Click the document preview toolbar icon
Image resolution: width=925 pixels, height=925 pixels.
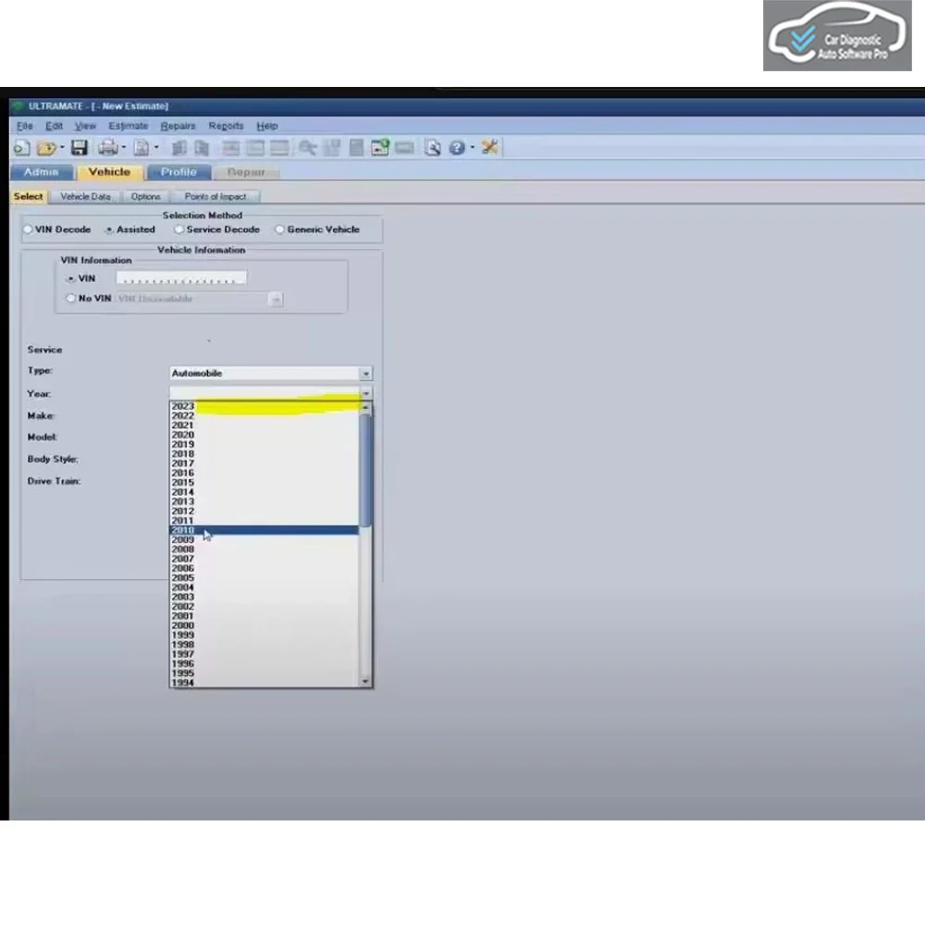click(x=142, y=147)
